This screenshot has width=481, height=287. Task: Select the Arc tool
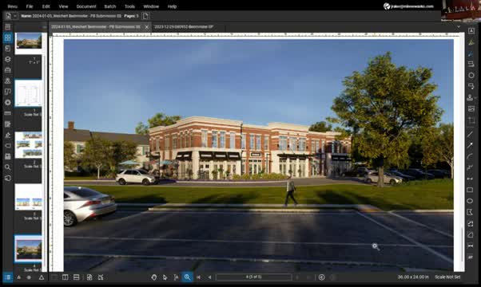(471, 156)
